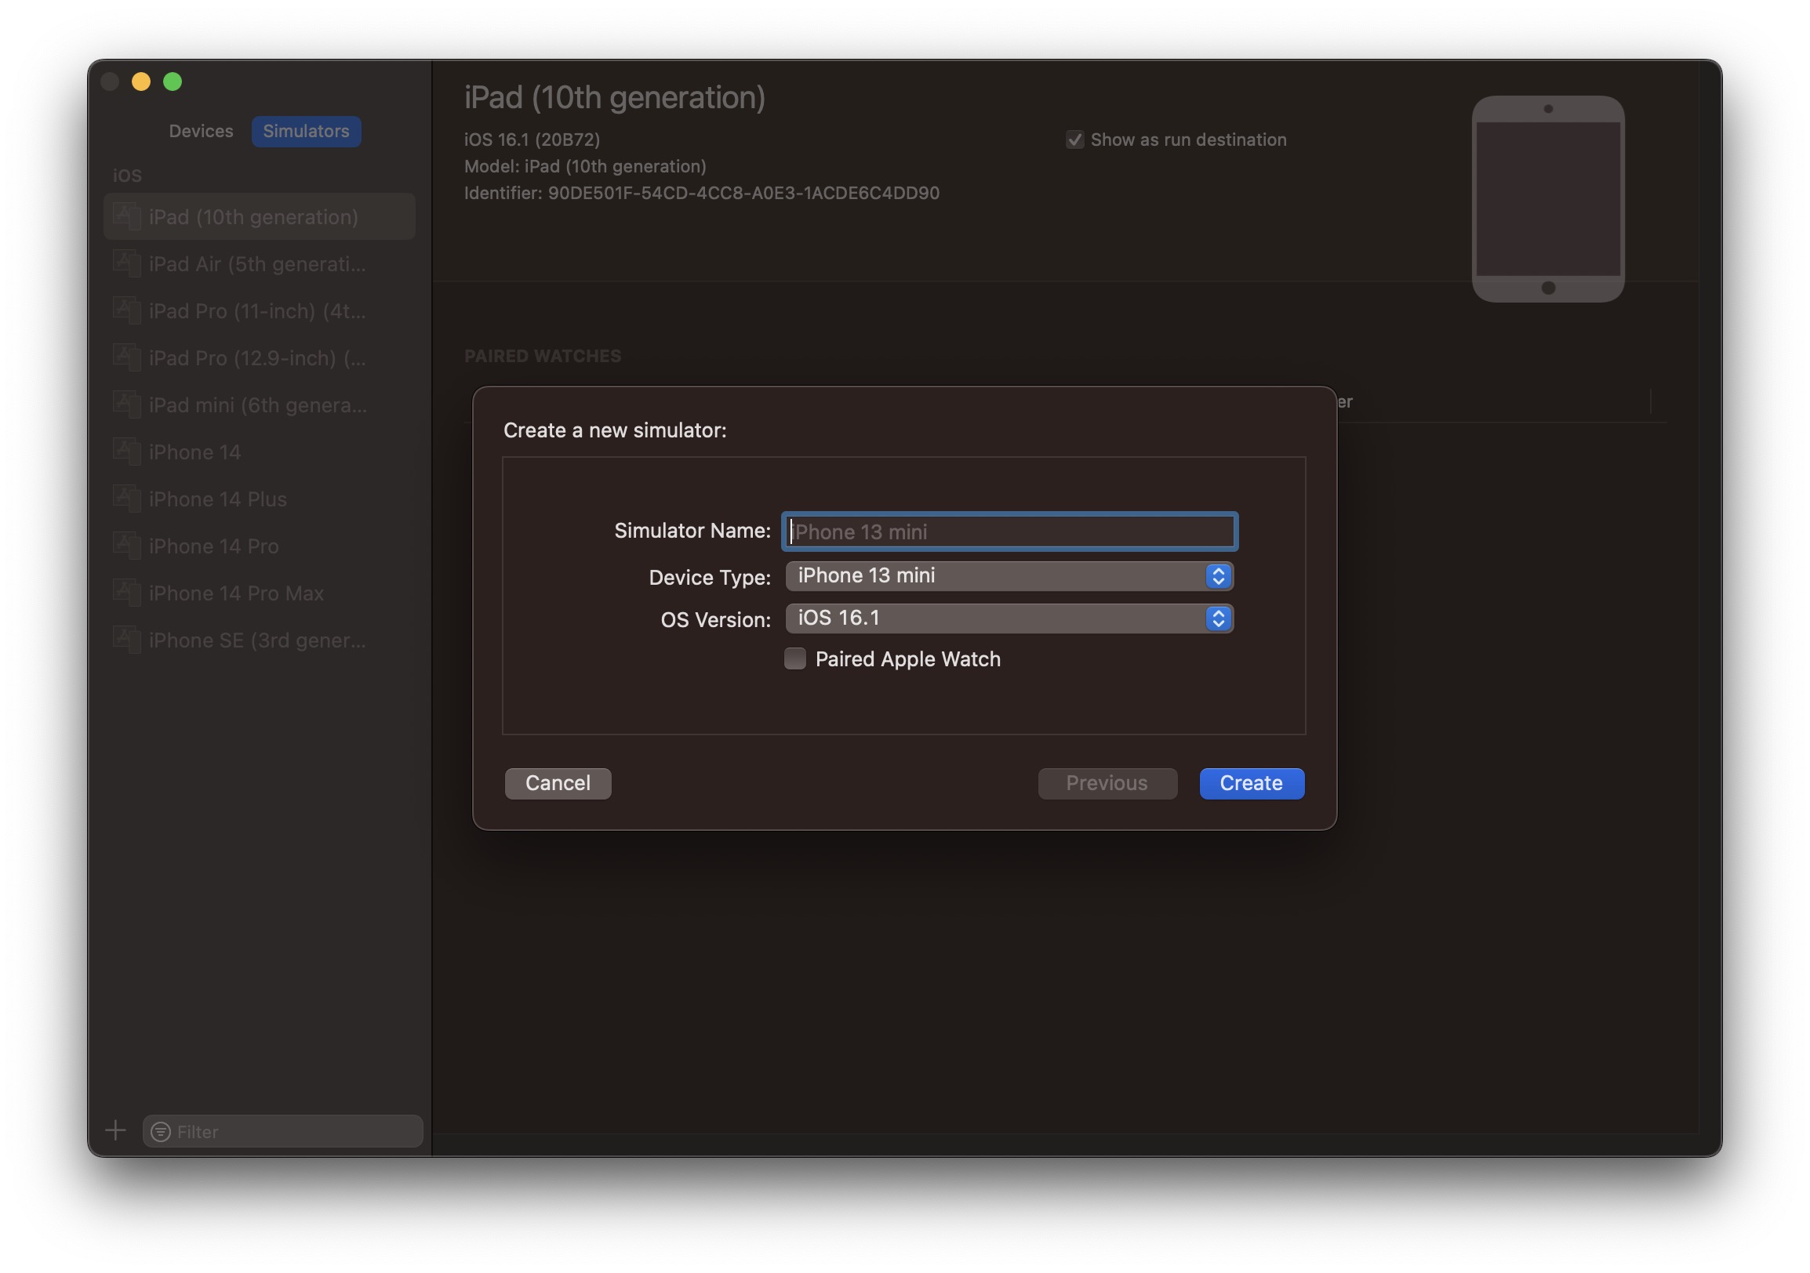Click the iPad Pro (11-inch) simulator icon
The width and height of the screenshot is (1810, 1273).
click(126, 310)
